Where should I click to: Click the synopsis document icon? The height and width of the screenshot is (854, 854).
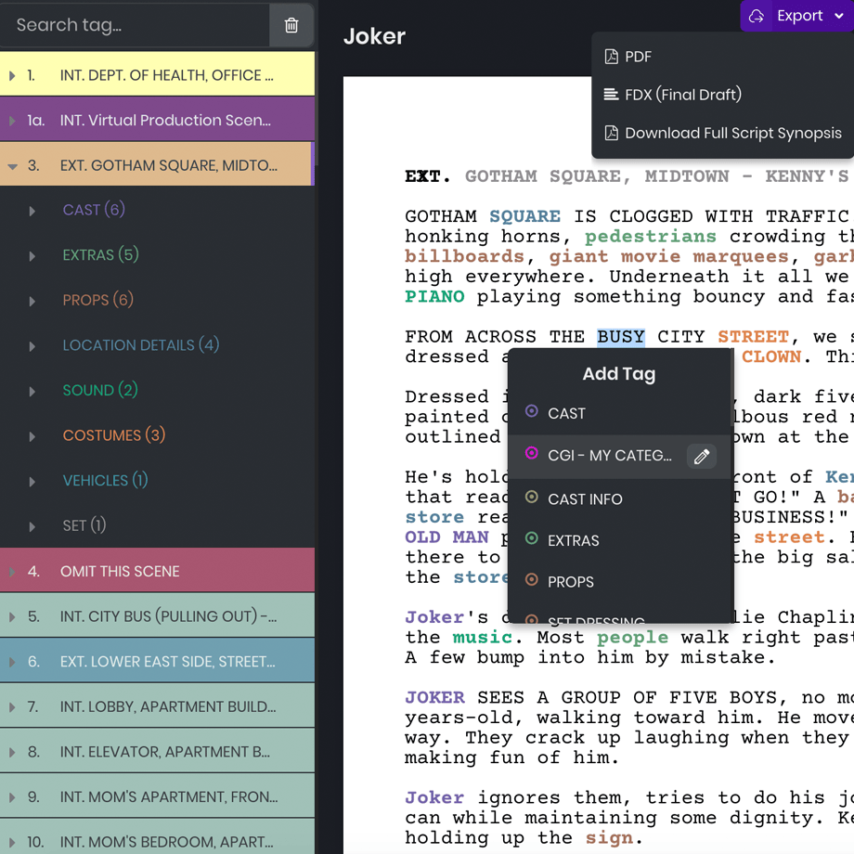(x=611, y=133)
